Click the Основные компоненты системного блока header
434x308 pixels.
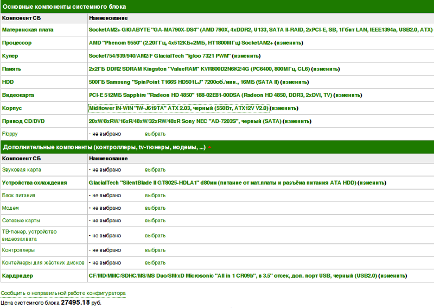click(64, 7)
